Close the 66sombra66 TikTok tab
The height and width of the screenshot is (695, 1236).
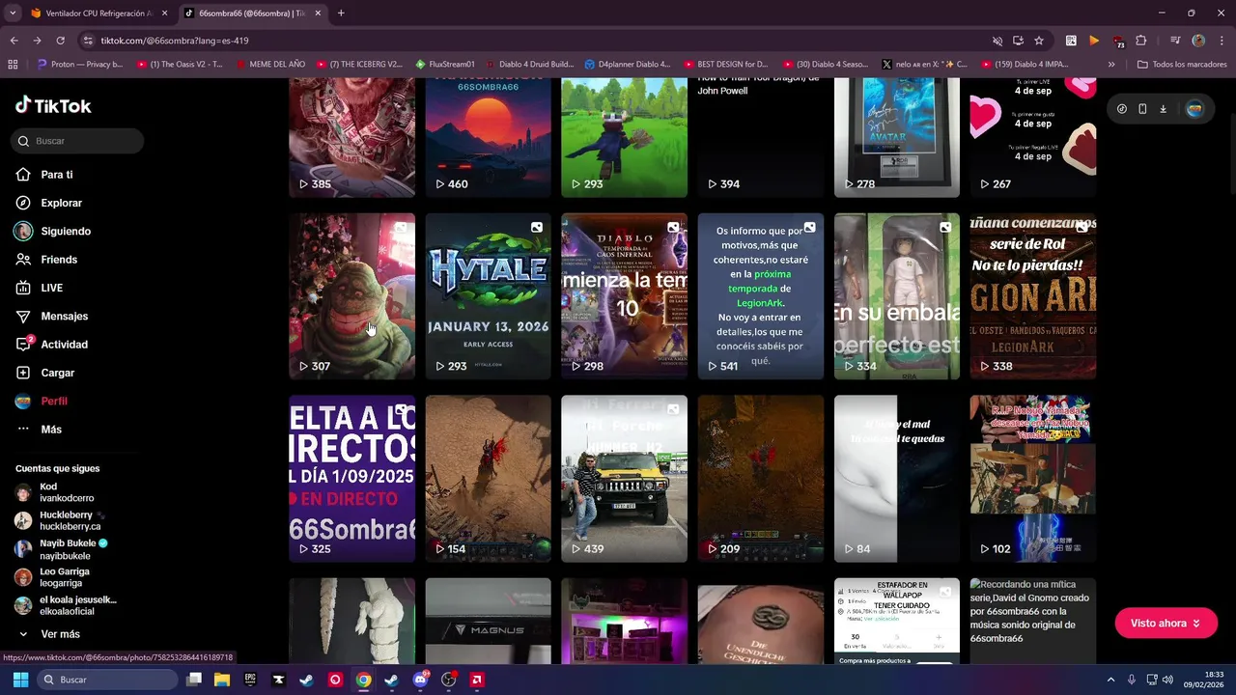(x=319, y=14)
